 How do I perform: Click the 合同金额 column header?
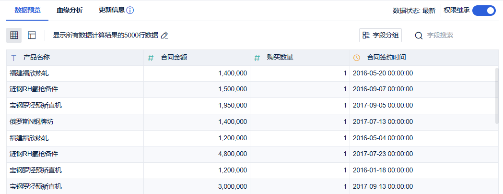click(174, 58)
